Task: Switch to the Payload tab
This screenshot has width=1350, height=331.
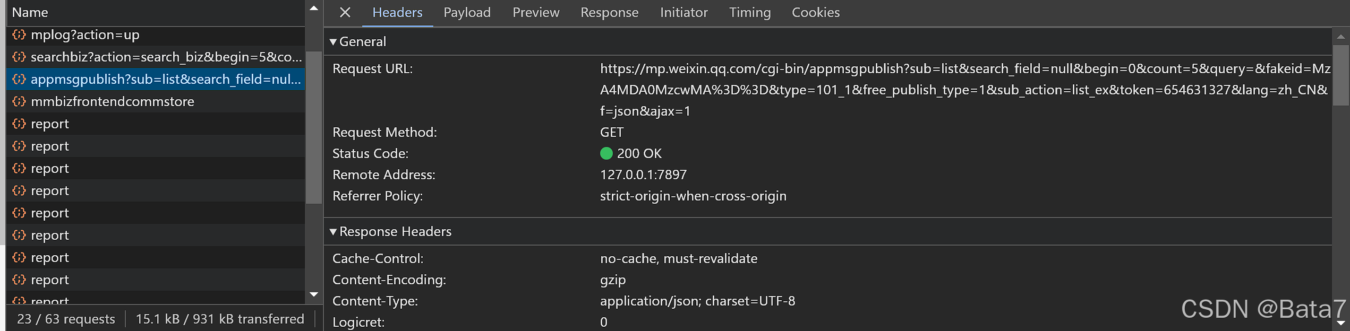Action: coord(466,12)
